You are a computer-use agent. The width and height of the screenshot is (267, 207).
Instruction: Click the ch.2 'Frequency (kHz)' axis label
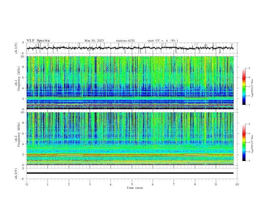(19, 134)
